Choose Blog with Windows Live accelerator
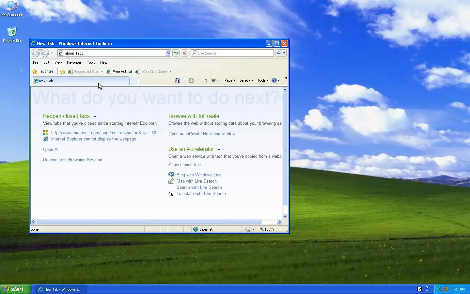The width and height of the screenshot is (470, 294). click(199, 175)
